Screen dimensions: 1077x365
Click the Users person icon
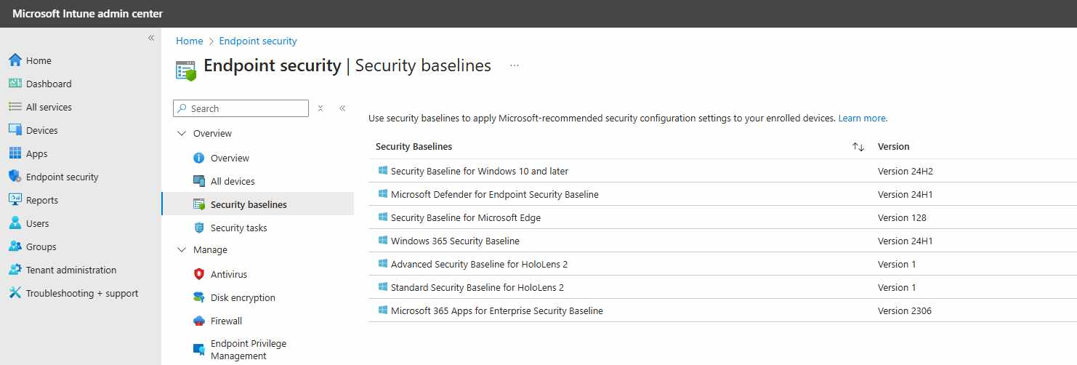(x=15, y=223)
